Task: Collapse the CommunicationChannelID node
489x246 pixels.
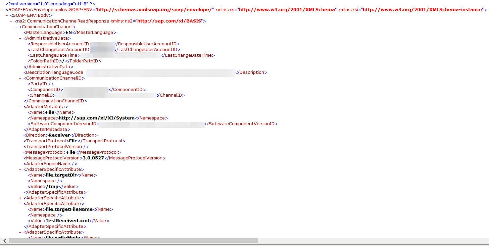Action: pos(20,78)
